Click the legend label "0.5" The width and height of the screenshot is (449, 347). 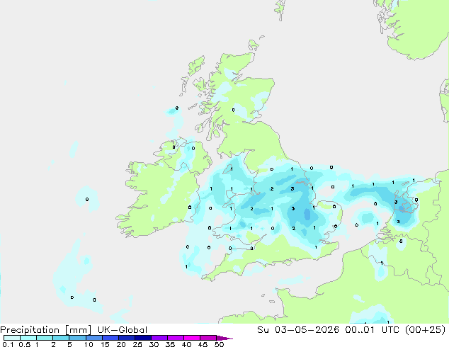point(25,344)
